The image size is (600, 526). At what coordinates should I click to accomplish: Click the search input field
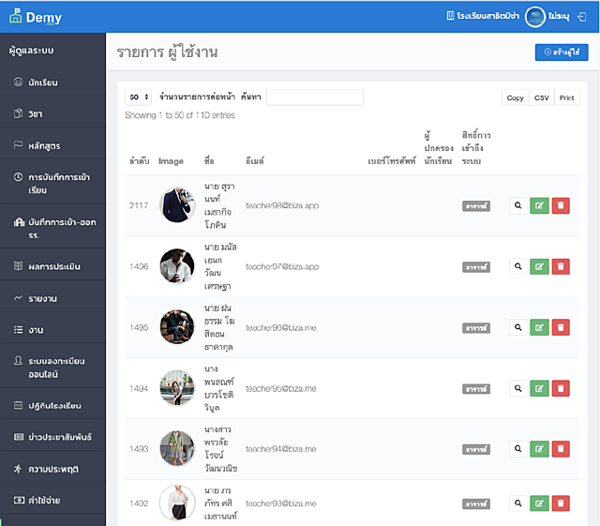[x=314, y=98]
